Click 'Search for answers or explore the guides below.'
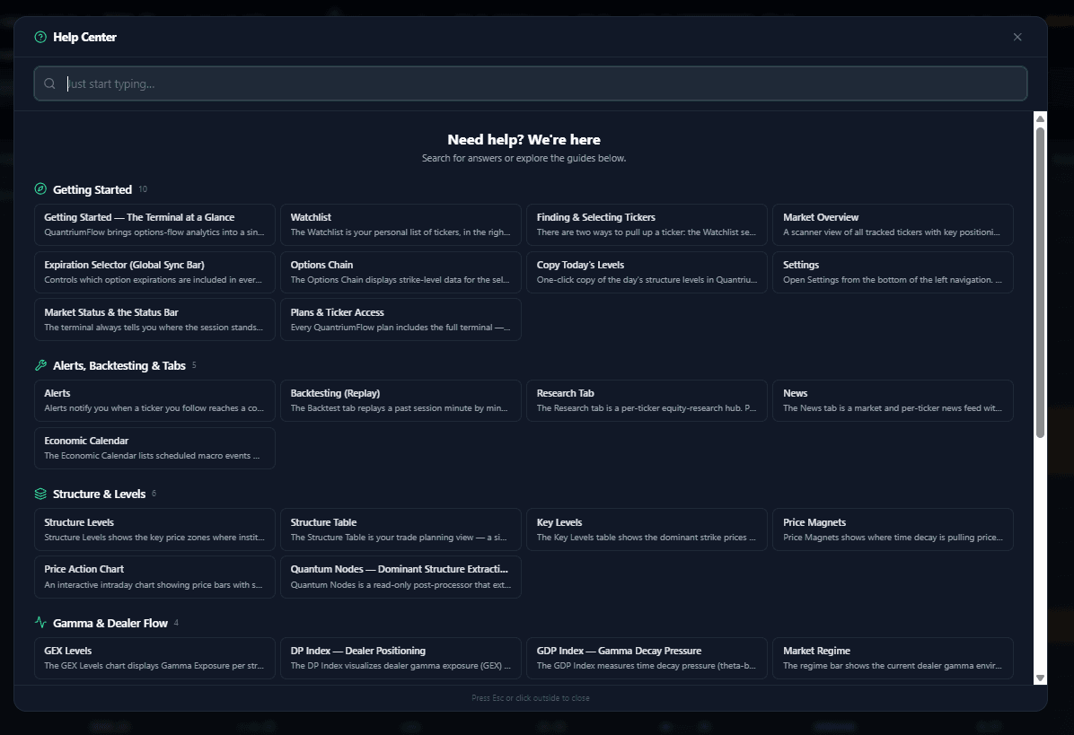Viewport: 1074px width, 735px height. [x=524, y=158]
